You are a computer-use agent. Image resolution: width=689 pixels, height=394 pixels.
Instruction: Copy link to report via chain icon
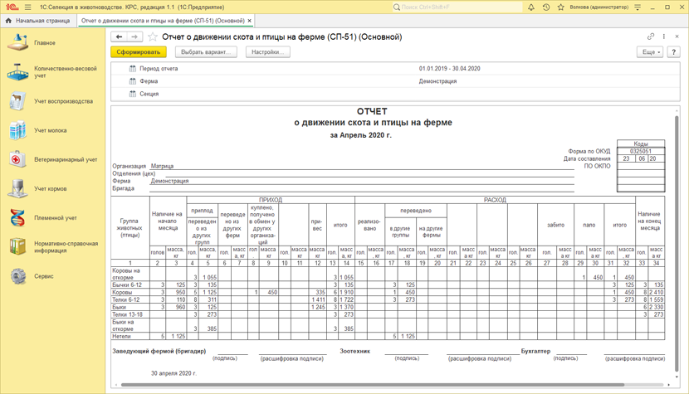651,37
